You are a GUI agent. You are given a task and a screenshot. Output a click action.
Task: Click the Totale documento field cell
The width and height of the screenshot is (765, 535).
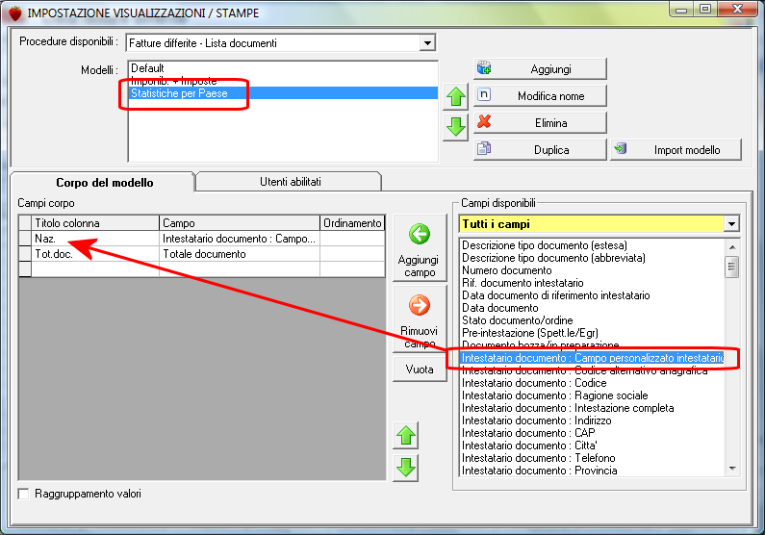(240, 254)
